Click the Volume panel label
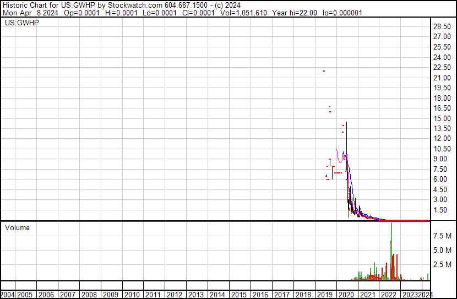The width and height of the screenshot is (457, 299). 18,227
